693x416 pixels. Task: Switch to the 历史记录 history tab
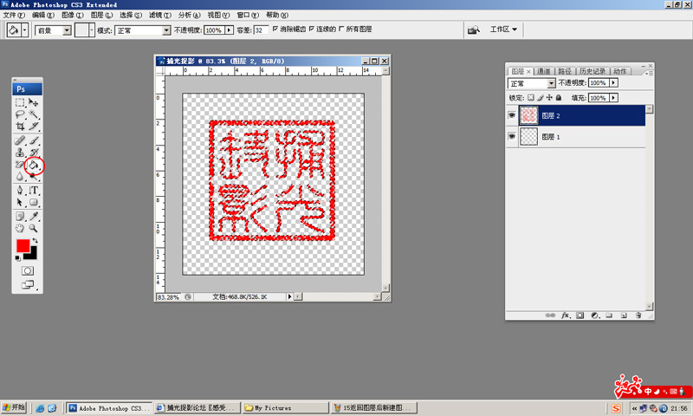[x=593, y=71]
